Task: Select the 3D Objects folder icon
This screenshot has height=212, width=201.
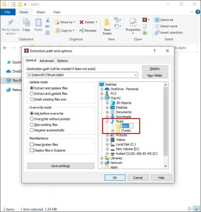Action: pyautogui.click(x=112, y=103)
